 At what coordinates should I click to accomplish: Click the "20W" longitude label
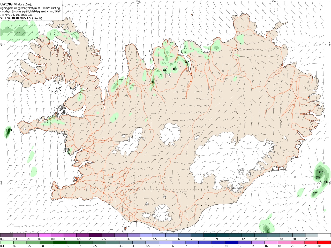(x=138, y=1)
